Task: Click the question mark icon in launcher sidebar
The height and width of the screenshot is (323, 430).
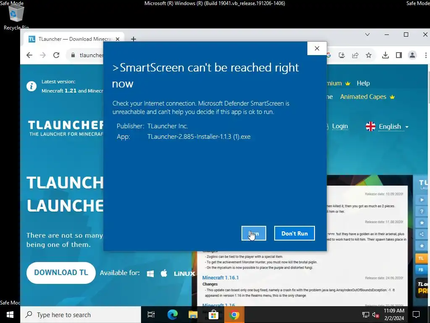Action: click(422, 211)
